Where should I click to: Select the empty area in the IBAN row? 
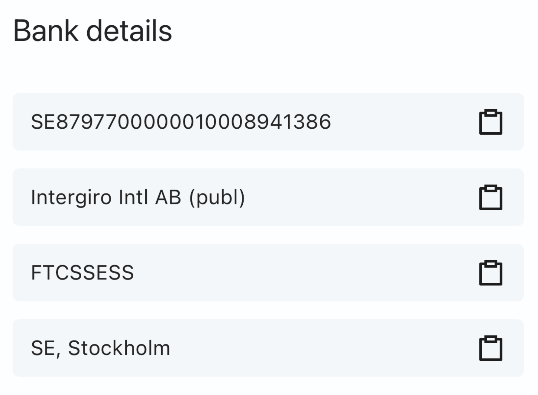402,122
